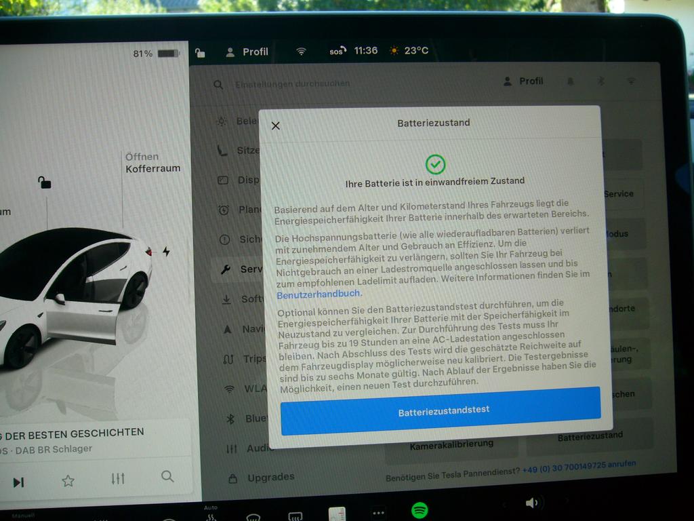Close the Batteriezustand dialog

(x=275, y=126)
